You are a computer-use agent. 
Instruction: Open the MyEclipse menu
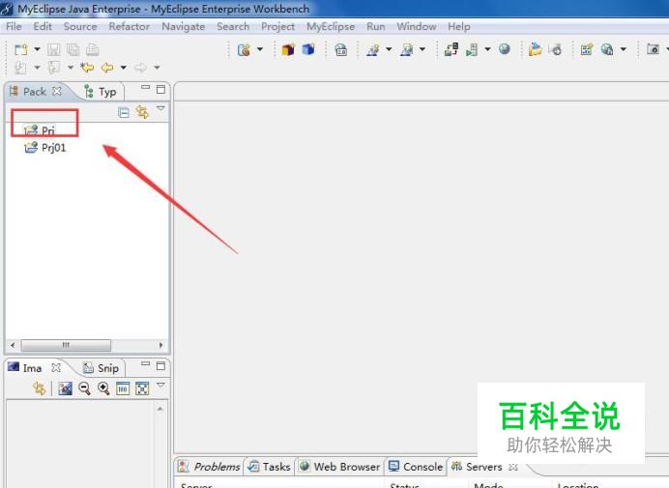point(331,26)
